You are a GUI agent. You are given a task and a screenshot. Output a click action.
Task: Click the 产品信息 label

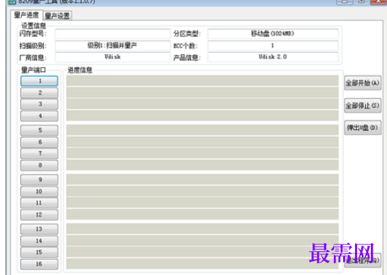tap(187, 58)
